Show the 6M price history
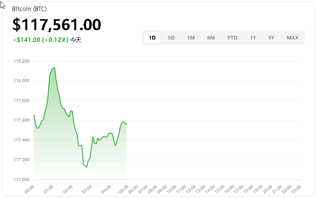This screenshot has height=199, width=316. (x=211, y=38)
